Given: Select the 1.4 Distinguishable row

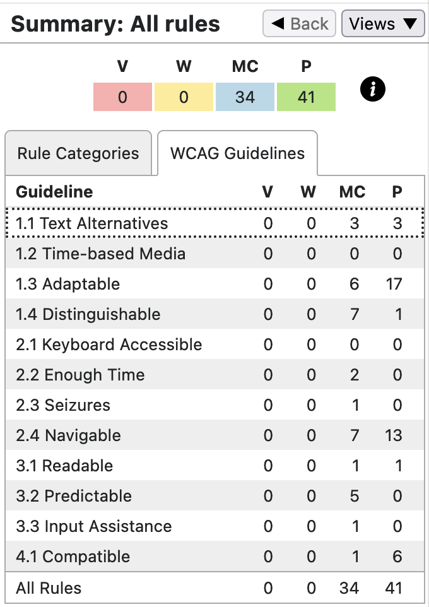Looking at the screenshot, I should (x=88, y=314).
